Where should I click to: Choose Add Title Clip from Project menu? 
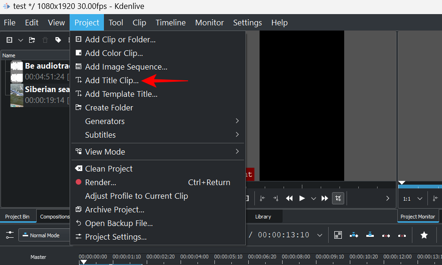pyautogui.click(x=112, y=80)
